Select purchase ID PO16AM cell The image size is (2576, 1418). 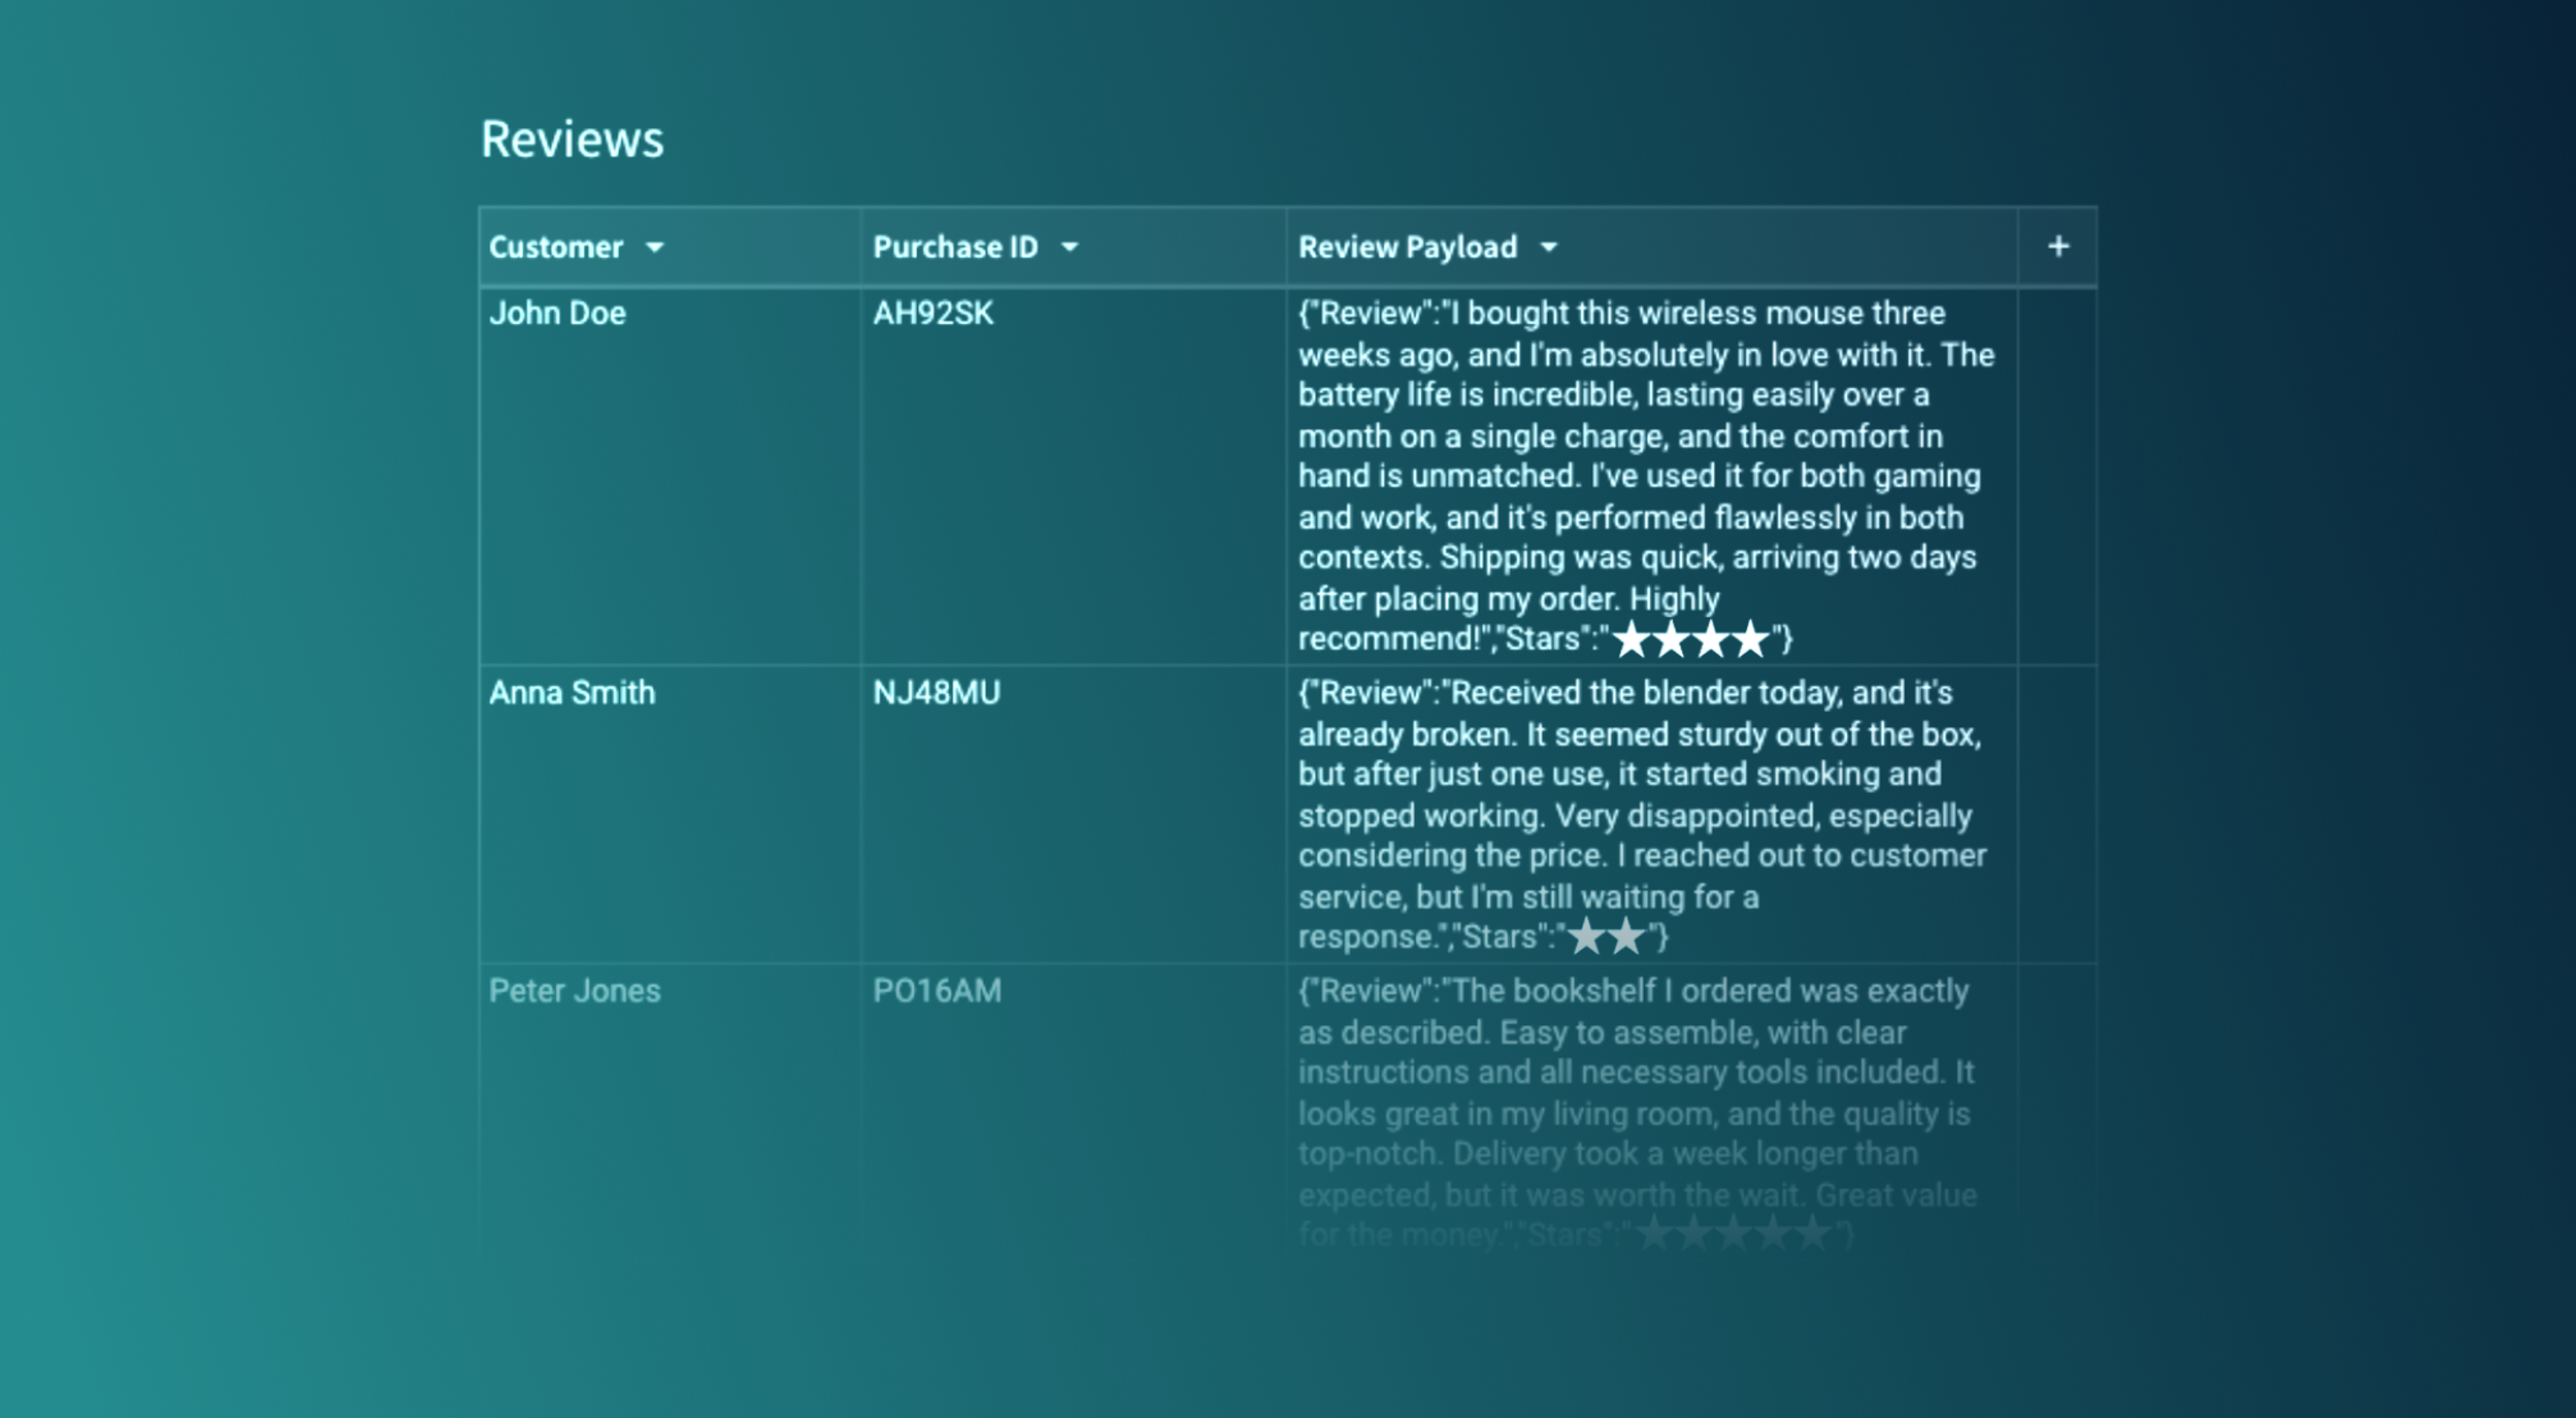[x=1074, y=1106]
